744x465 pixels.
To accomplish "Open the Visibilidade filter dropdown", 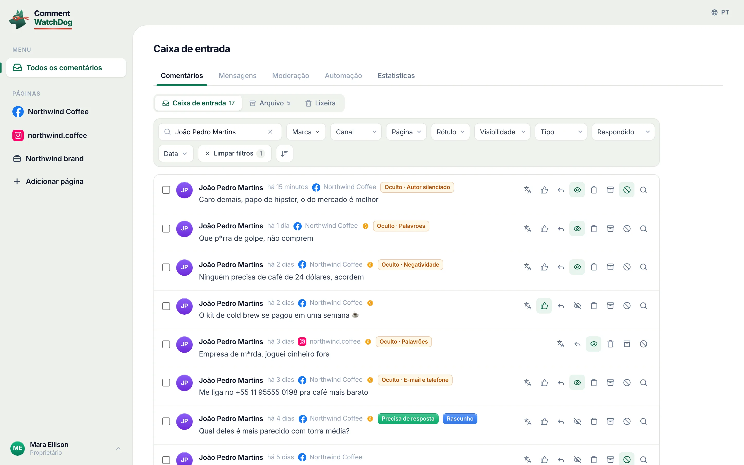I will point(502,132).
